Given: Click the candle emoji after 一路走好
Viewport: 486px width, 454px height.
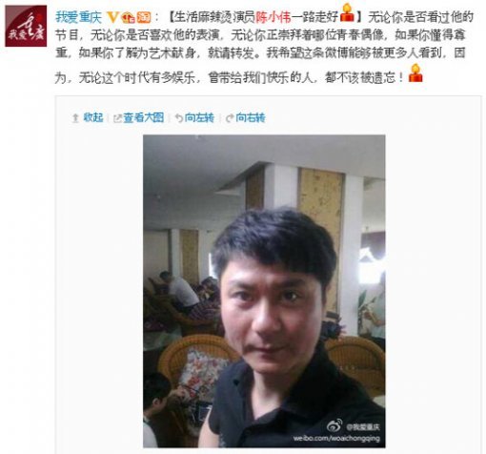Looking at the screenshot, I should tap(347, 12).
